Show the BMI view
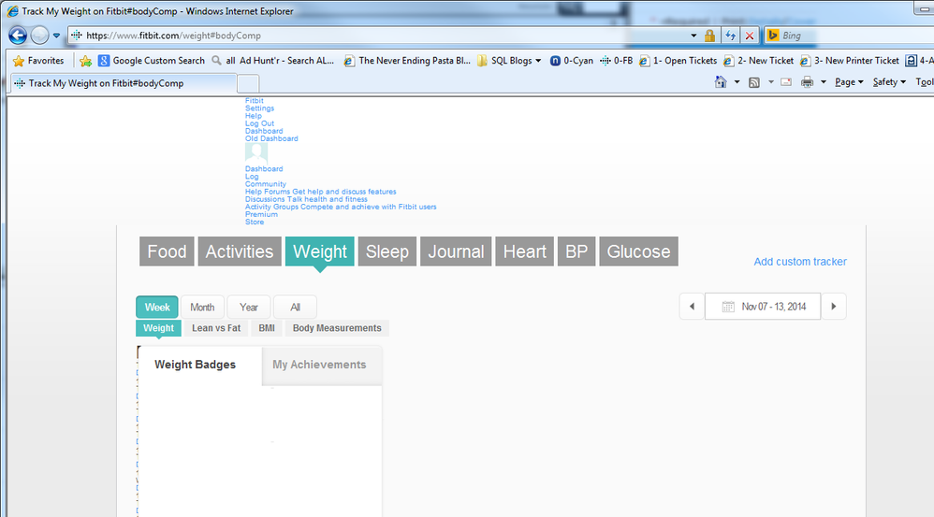 267,328
